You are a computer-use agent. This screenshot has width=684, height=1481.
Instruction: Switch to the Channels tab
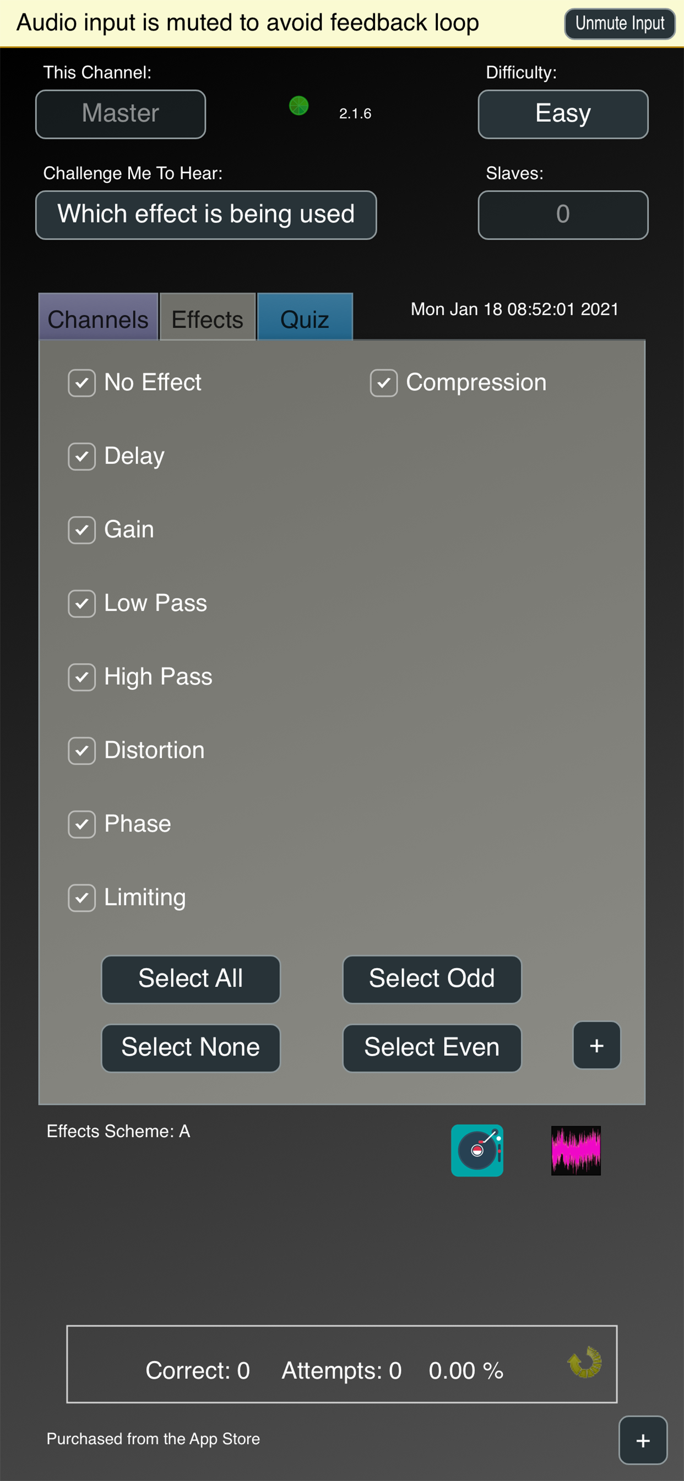coord(97,318)
